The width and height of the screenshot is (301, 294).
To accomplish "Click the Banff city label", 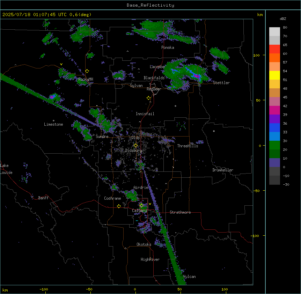I will (43, 198).
